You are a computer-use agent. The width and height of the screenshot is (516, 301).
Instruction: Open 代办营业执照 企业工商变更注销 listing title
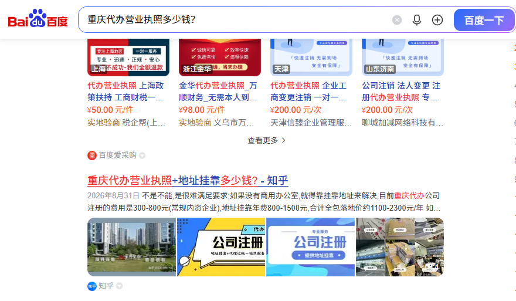(x=308, y=92)
